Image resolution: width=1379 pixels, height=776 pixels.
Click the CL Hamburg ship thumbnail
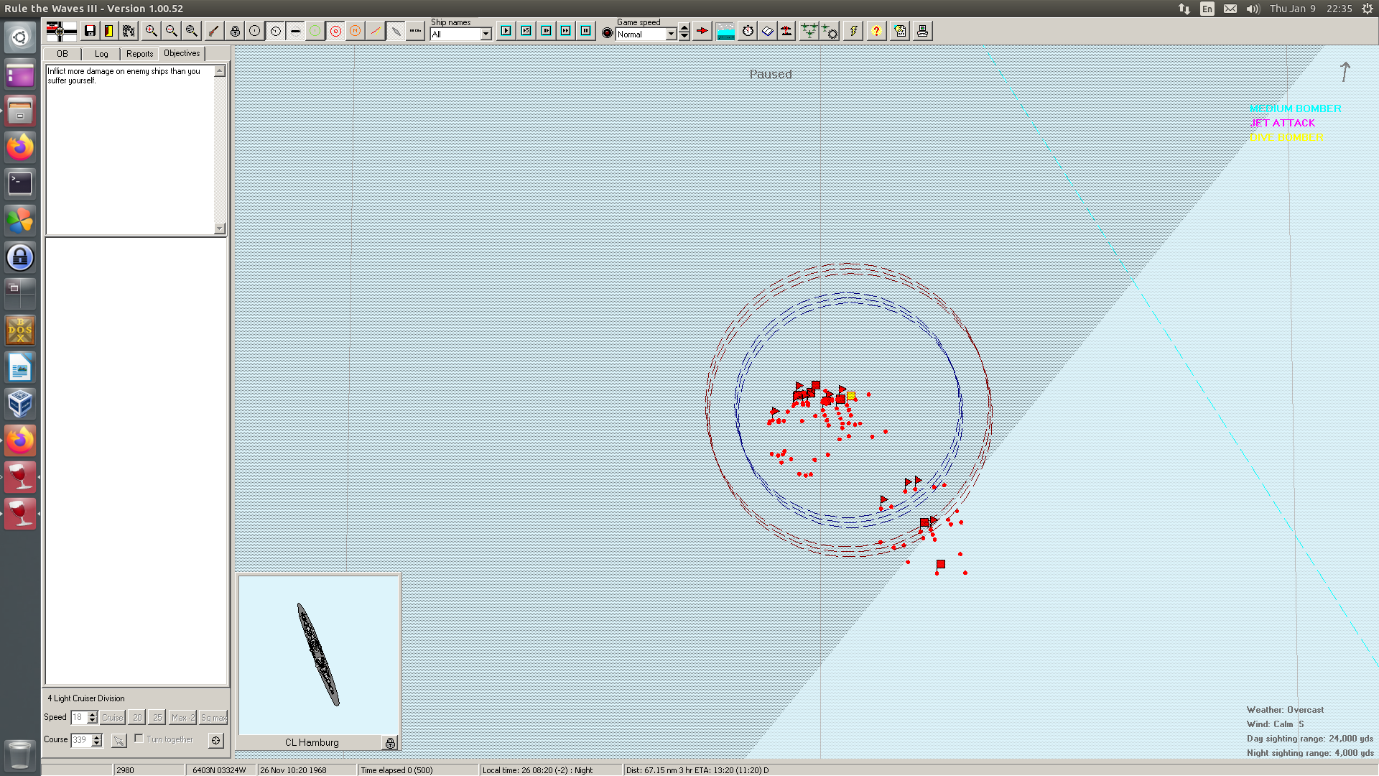pos(318,655)
